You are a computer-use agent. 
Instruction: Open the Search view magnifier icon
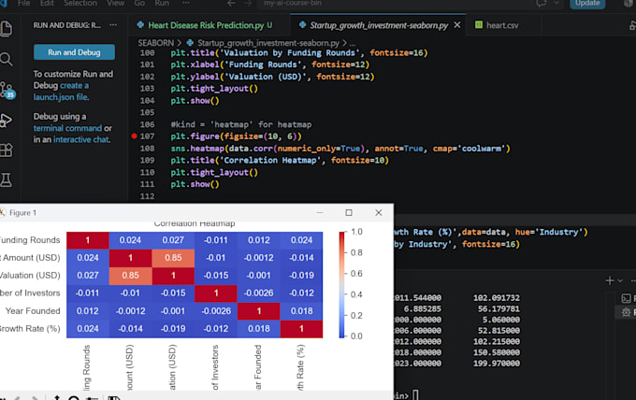pyautogui.click(x=6, y=59)
